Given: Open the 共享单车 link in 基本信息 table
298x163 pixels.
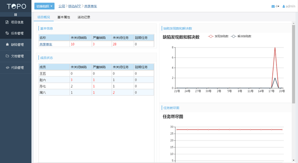Looking at the screenshot, I should coord(46,44).
